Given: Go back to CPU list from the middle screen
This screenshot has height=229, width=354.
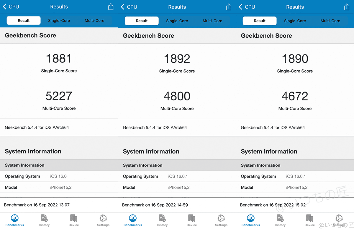Looking at the screenshot, I should coord(129,6).
